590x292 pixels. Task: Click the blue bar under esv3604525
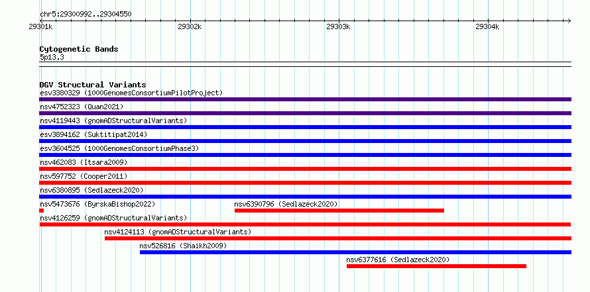(305, 155)
